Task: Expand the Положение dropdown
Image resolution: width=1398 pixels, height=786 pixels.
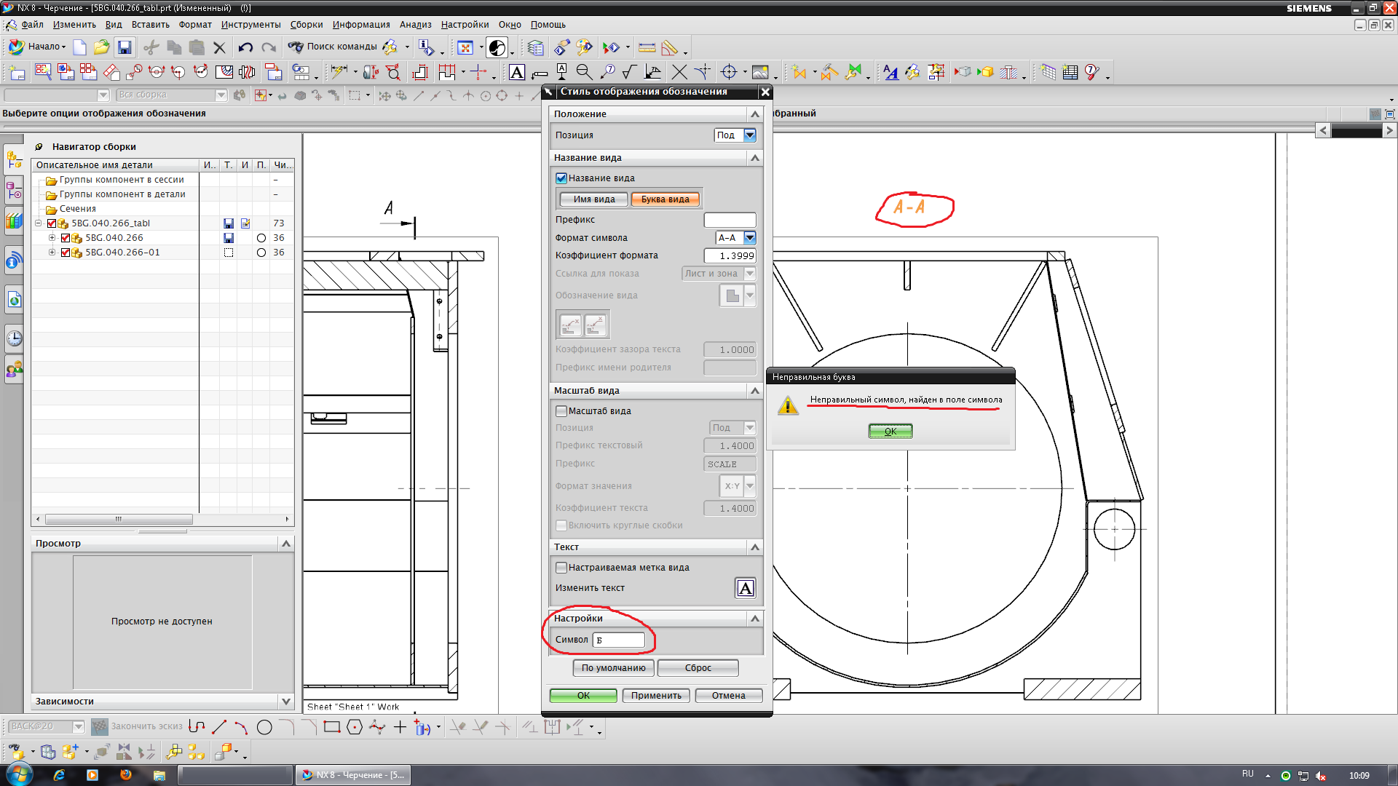Action: click(x=756, y=114)
